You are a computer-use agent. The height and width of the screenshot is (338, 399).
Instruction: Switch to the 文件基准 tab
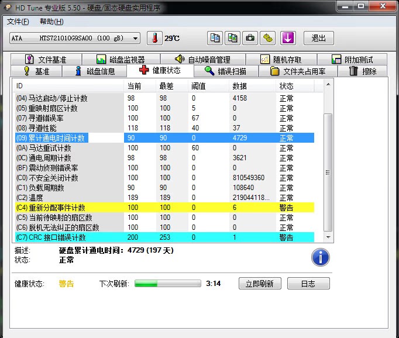[x=46, y=60]
